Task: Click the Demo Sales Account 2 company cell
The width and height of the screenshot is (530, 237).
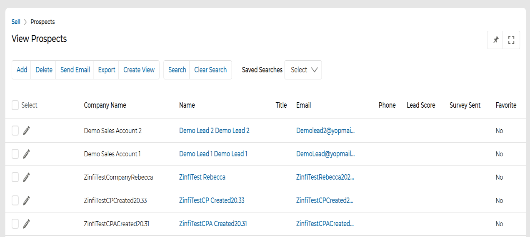Action: (x=112, y=131)
